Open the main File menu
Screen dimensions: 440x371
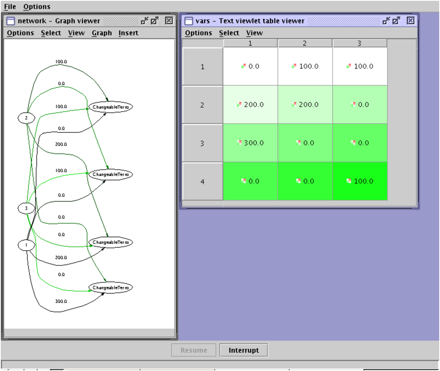click(x=10, y=7)
